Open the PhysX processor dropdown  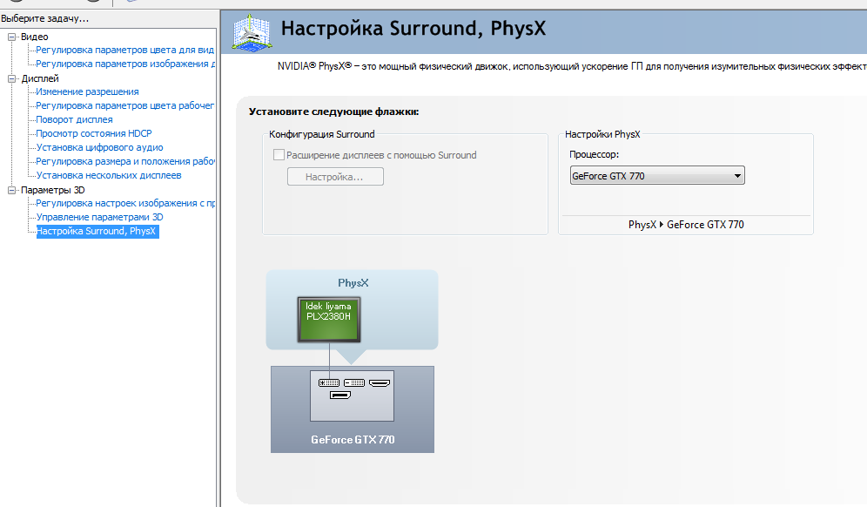pyautogui.click(x=657, y=176)
